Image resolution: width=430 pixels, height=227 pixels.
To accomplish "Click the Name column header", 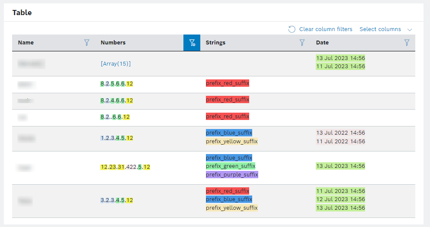I will coord(26,43).
